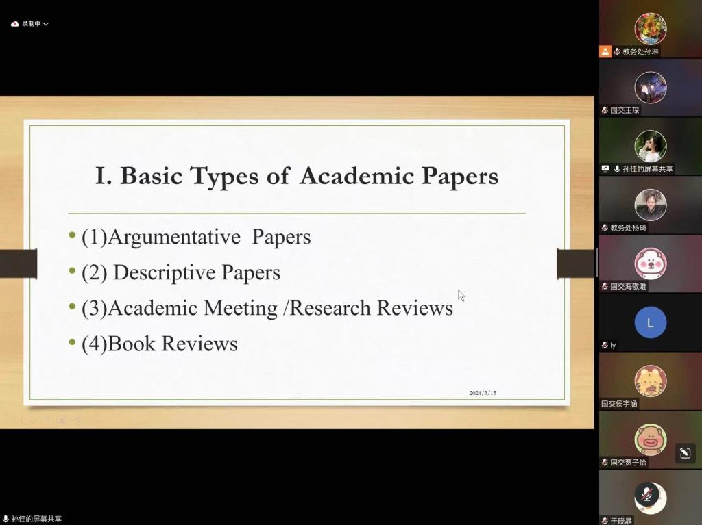Select the 教务处孙琳 flower avatar
This screenshot has height=525, width=702.
(x=650, y=29)
